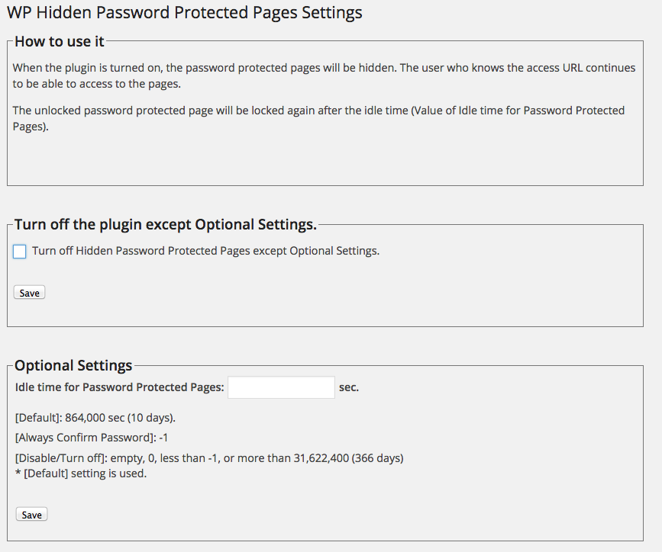Click the 'Optional Settings' section heading

[73, 365]
